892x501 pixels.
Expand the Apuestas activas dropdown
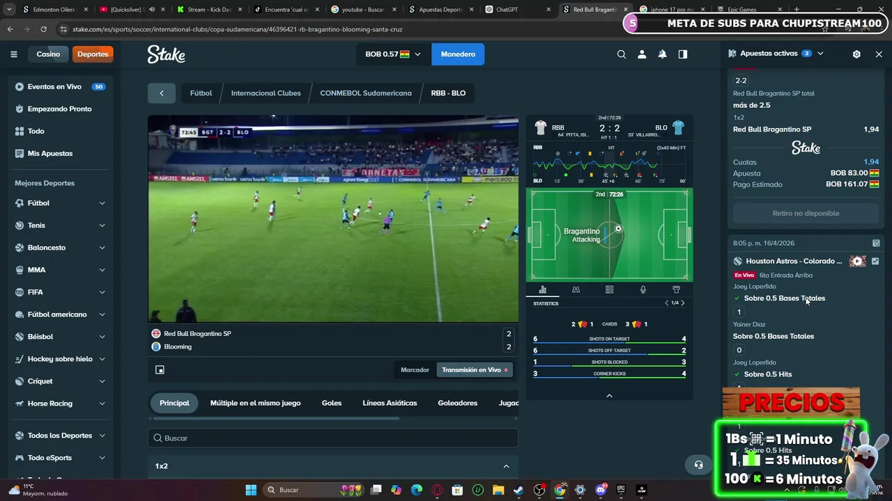pyautogui.click(x=820, y=54)
